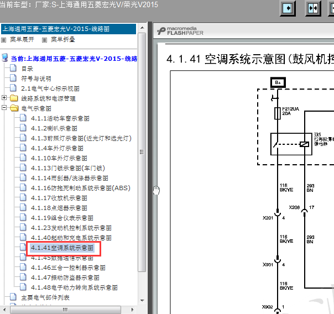Click the F212UA 20A fuse label
Screen dimensions: 334x314
[x=290, y=111]
